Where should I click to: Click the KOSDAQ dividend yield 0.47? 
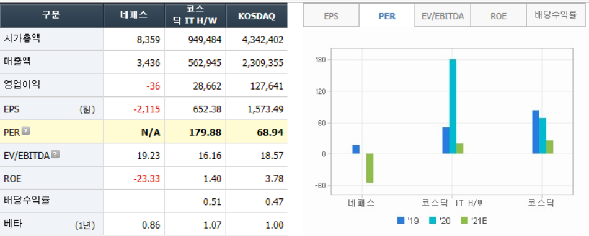[x=275, y=202]
